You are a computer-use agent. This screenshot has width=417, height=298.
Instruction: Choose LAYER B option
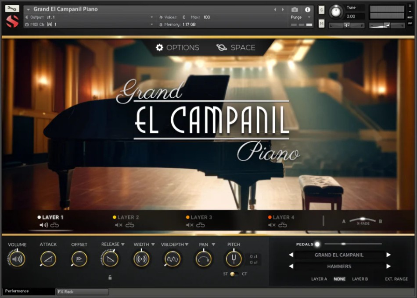pyautogui.click(x=360, y=279)
